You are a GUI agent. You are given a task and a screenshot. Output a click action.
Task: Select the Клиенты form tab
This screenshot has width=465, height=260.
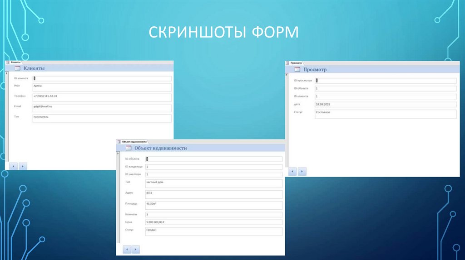pos(14,62)
